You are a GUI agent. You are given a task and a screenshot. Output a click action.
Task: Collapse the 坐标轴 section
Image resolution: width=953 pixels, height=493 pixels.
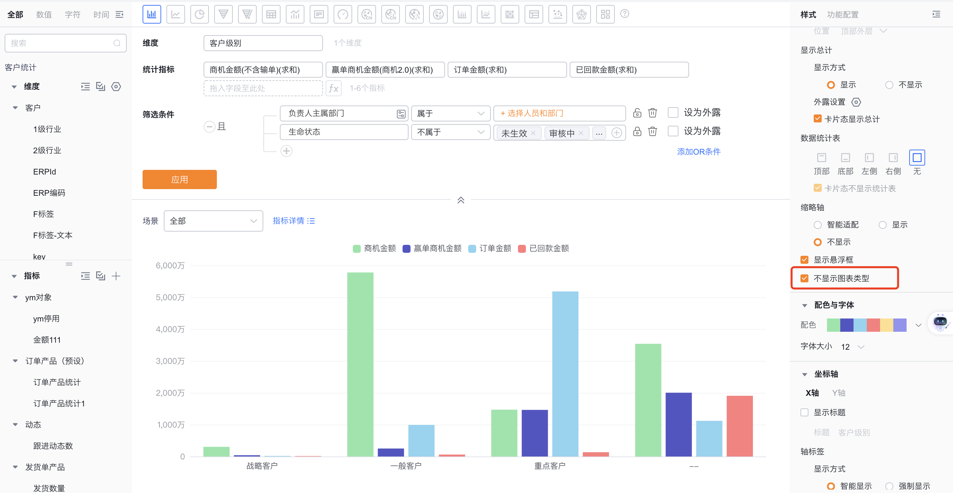coord(804,375)
